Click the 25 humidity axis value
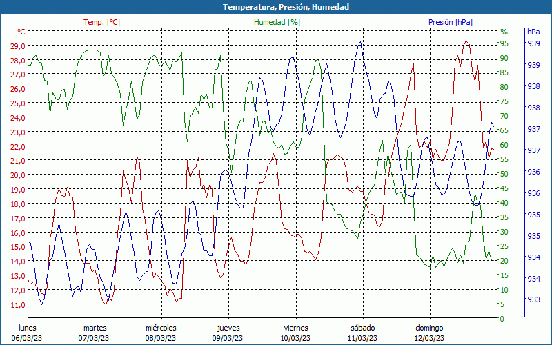Image resolution: width=552 pixels, height=345 pixels. tap(504, 246)
